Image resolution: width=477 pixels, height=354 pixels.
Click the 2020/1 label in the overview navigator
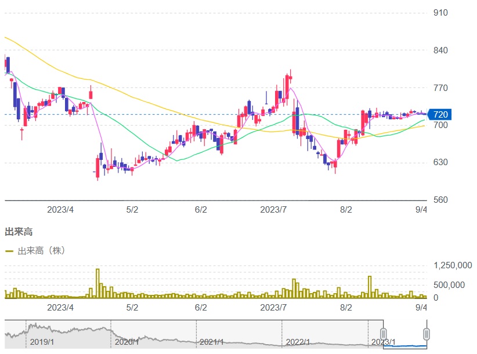click(127, 342)
